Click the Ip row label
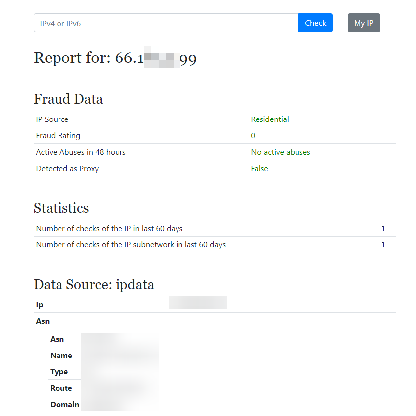 [40, 305]
